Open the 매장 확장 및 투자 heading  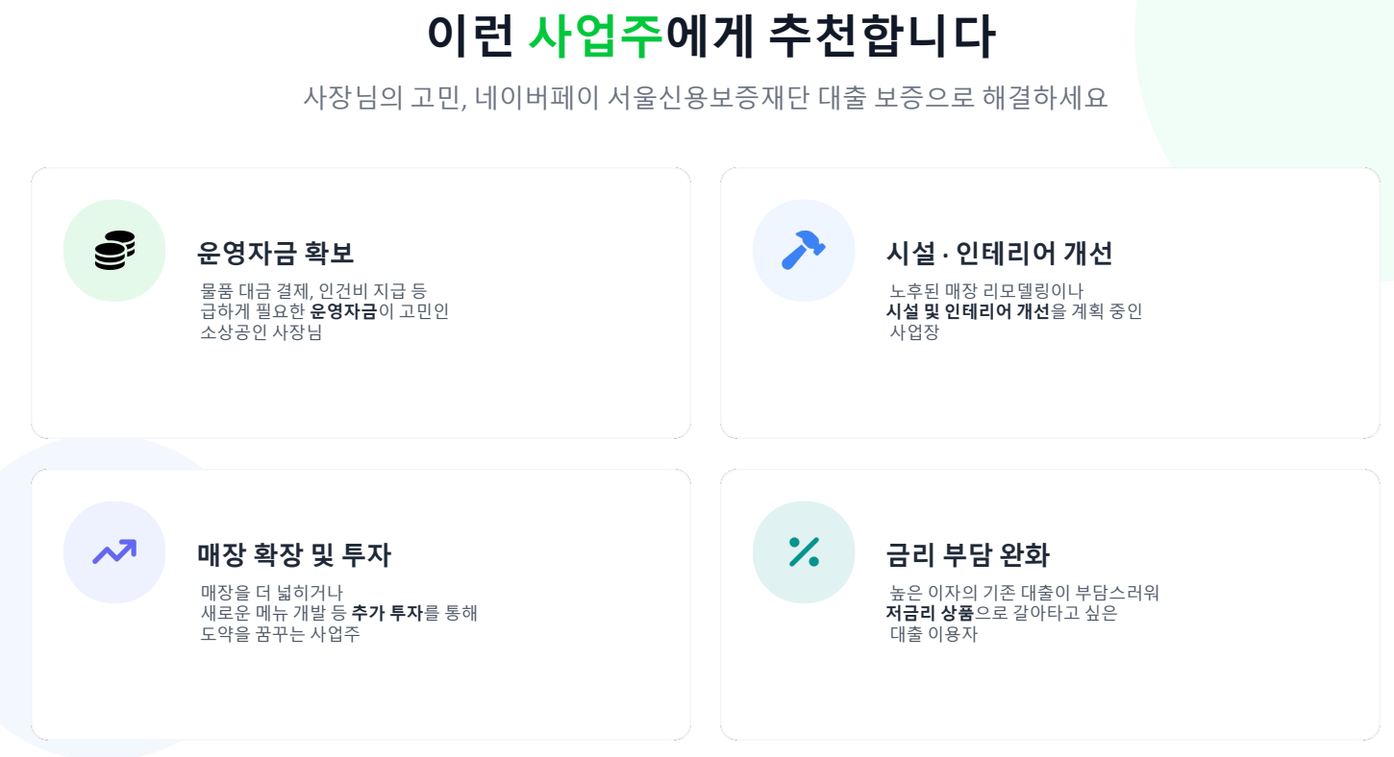coord(294,554)
